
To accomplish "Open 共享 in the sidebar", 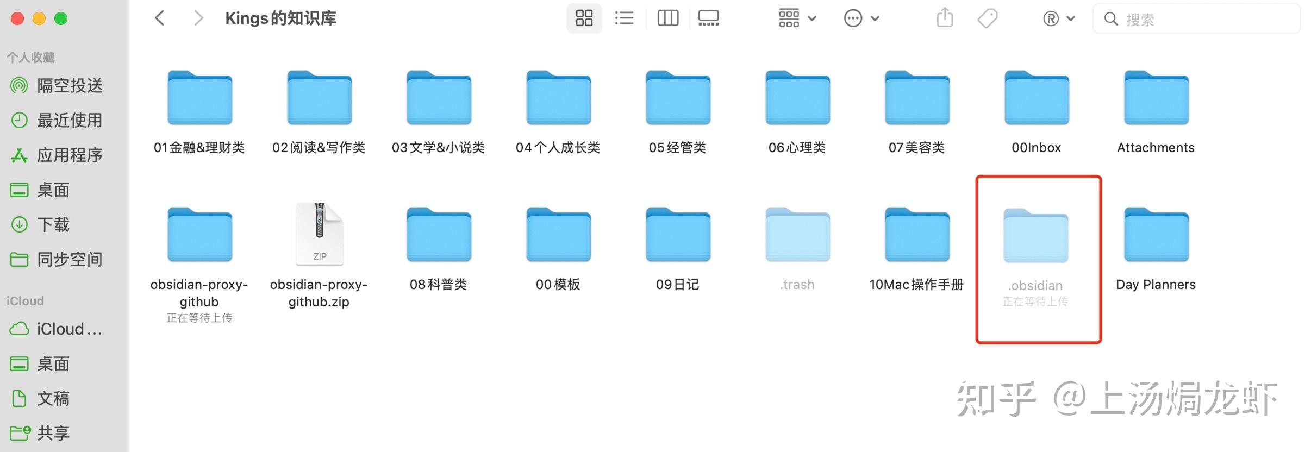I will pyautogui.click(x=41, y=433).
